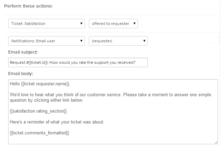Open the "Ticket: Satisfaction" action dropdown

[x=46, y=24]
